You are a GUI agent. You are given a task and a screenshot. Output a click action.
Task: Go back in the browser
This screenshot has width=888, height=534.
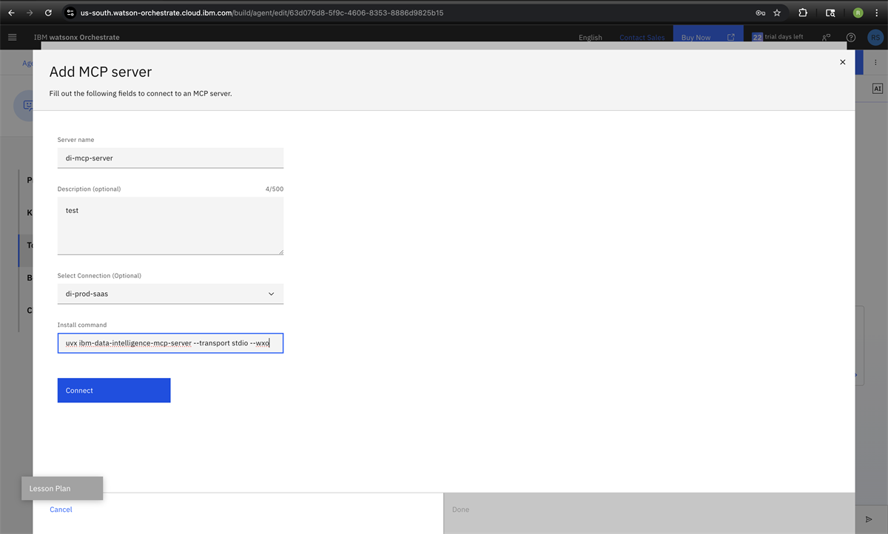(x=11, y=13)
